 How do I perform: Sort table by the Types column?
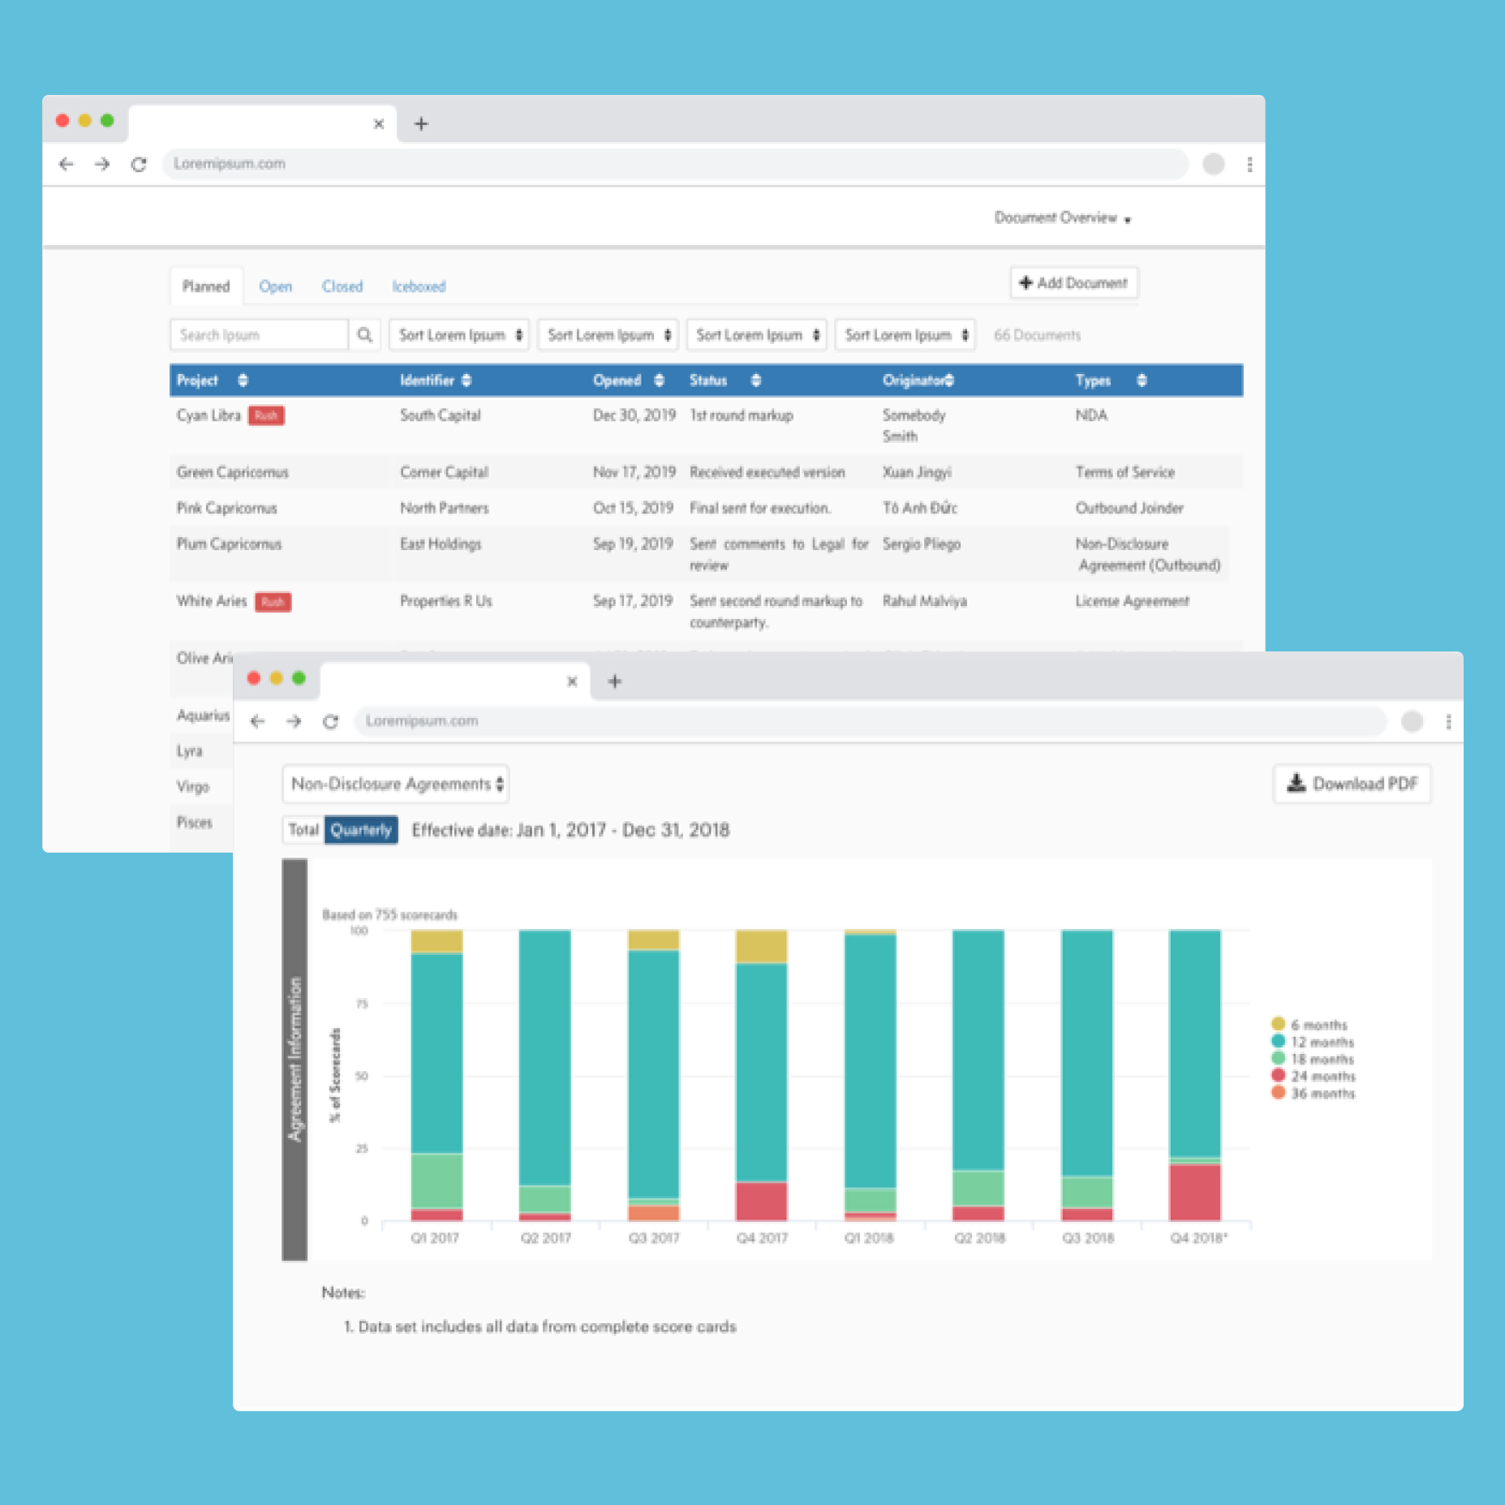1142,381
